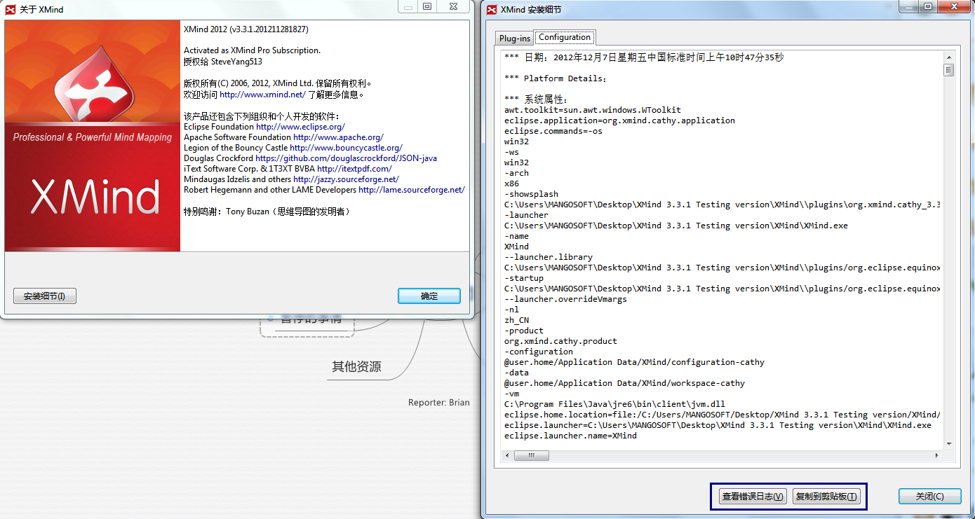This screenshot has width=975, height=519.
Task: Click the -arch line
Action: click(x=516, y=173)
